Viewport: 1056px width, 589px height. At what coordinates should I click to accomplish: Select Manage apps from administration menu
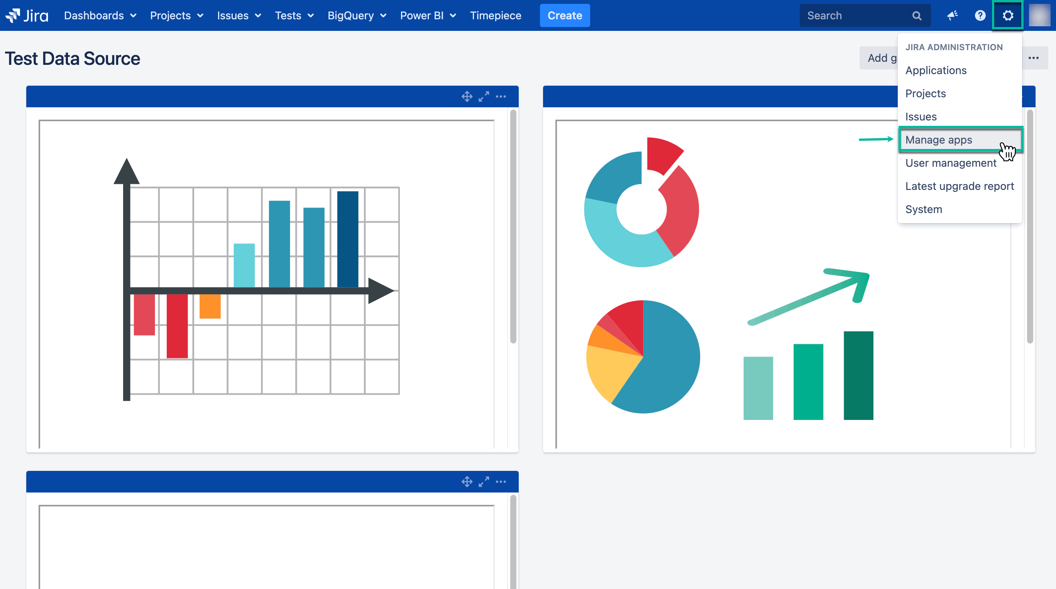click(939, 140)
